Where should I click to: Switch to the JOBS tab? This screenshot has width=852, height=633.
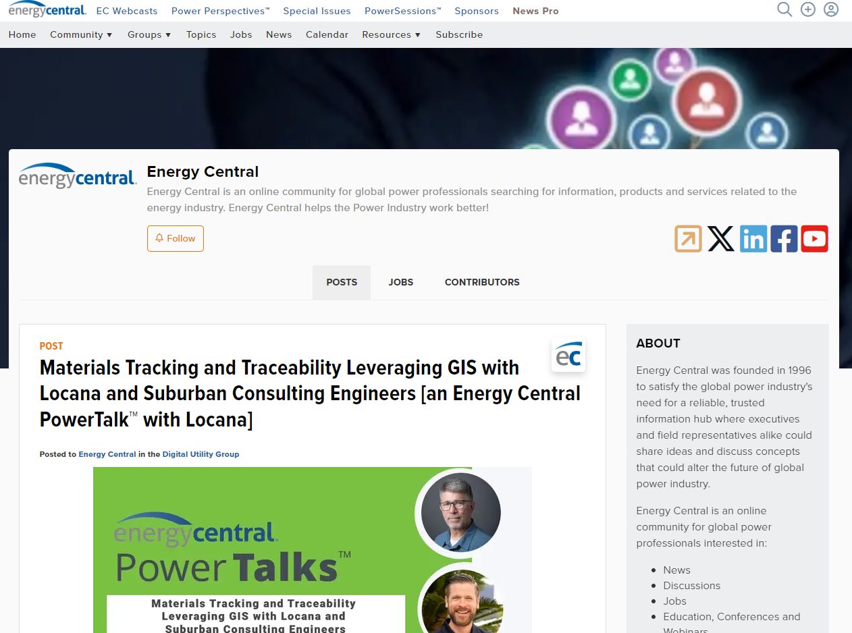click(401, 282)
